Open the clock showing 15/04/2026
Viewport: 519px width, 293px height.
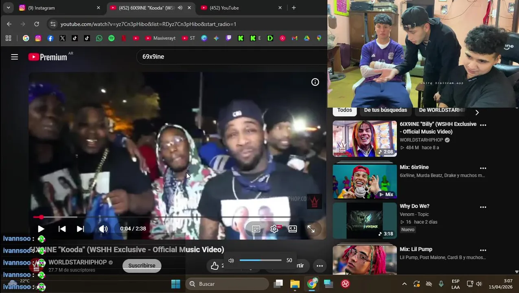[x=501, y=284]
